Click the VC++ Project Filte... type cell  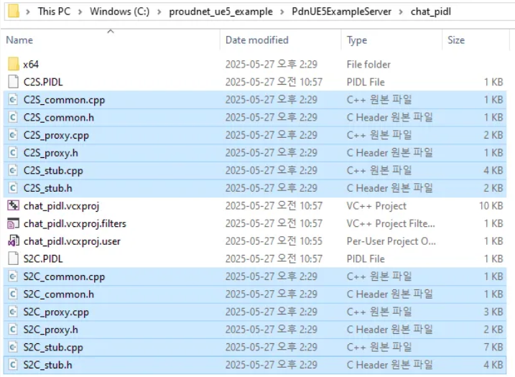click(x=391, y=223)
